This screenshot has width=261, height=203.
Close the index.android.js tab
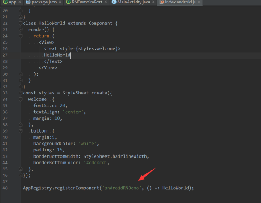(199, 2)
